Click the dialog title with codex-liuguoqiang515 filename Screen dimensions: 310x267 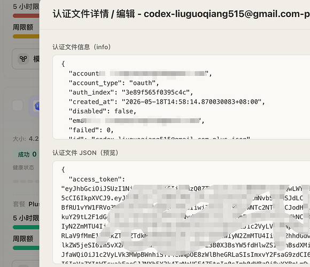click(181, 14)
